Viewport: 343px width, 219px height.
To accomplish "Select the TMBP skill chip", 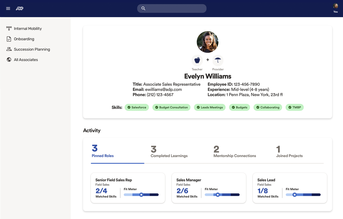I will [x=295, y=107].
